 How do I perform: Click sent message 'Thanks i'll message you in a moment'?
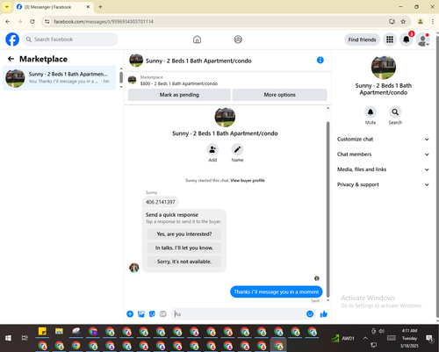point(277,291)
